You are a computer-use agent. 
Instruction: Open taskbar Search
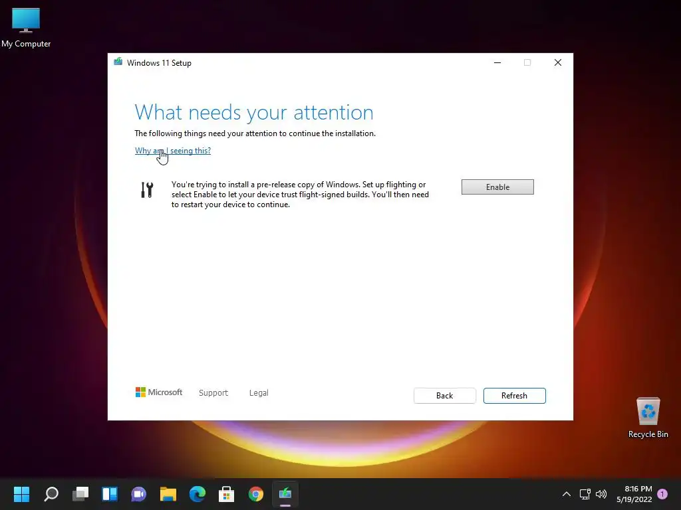point(51,493)
